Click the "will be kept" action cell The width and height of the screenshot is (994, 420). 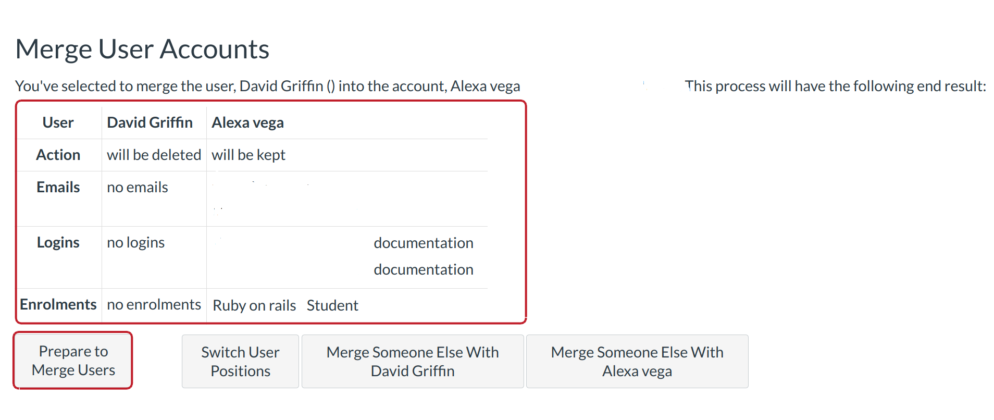click(x=249, y=155)
